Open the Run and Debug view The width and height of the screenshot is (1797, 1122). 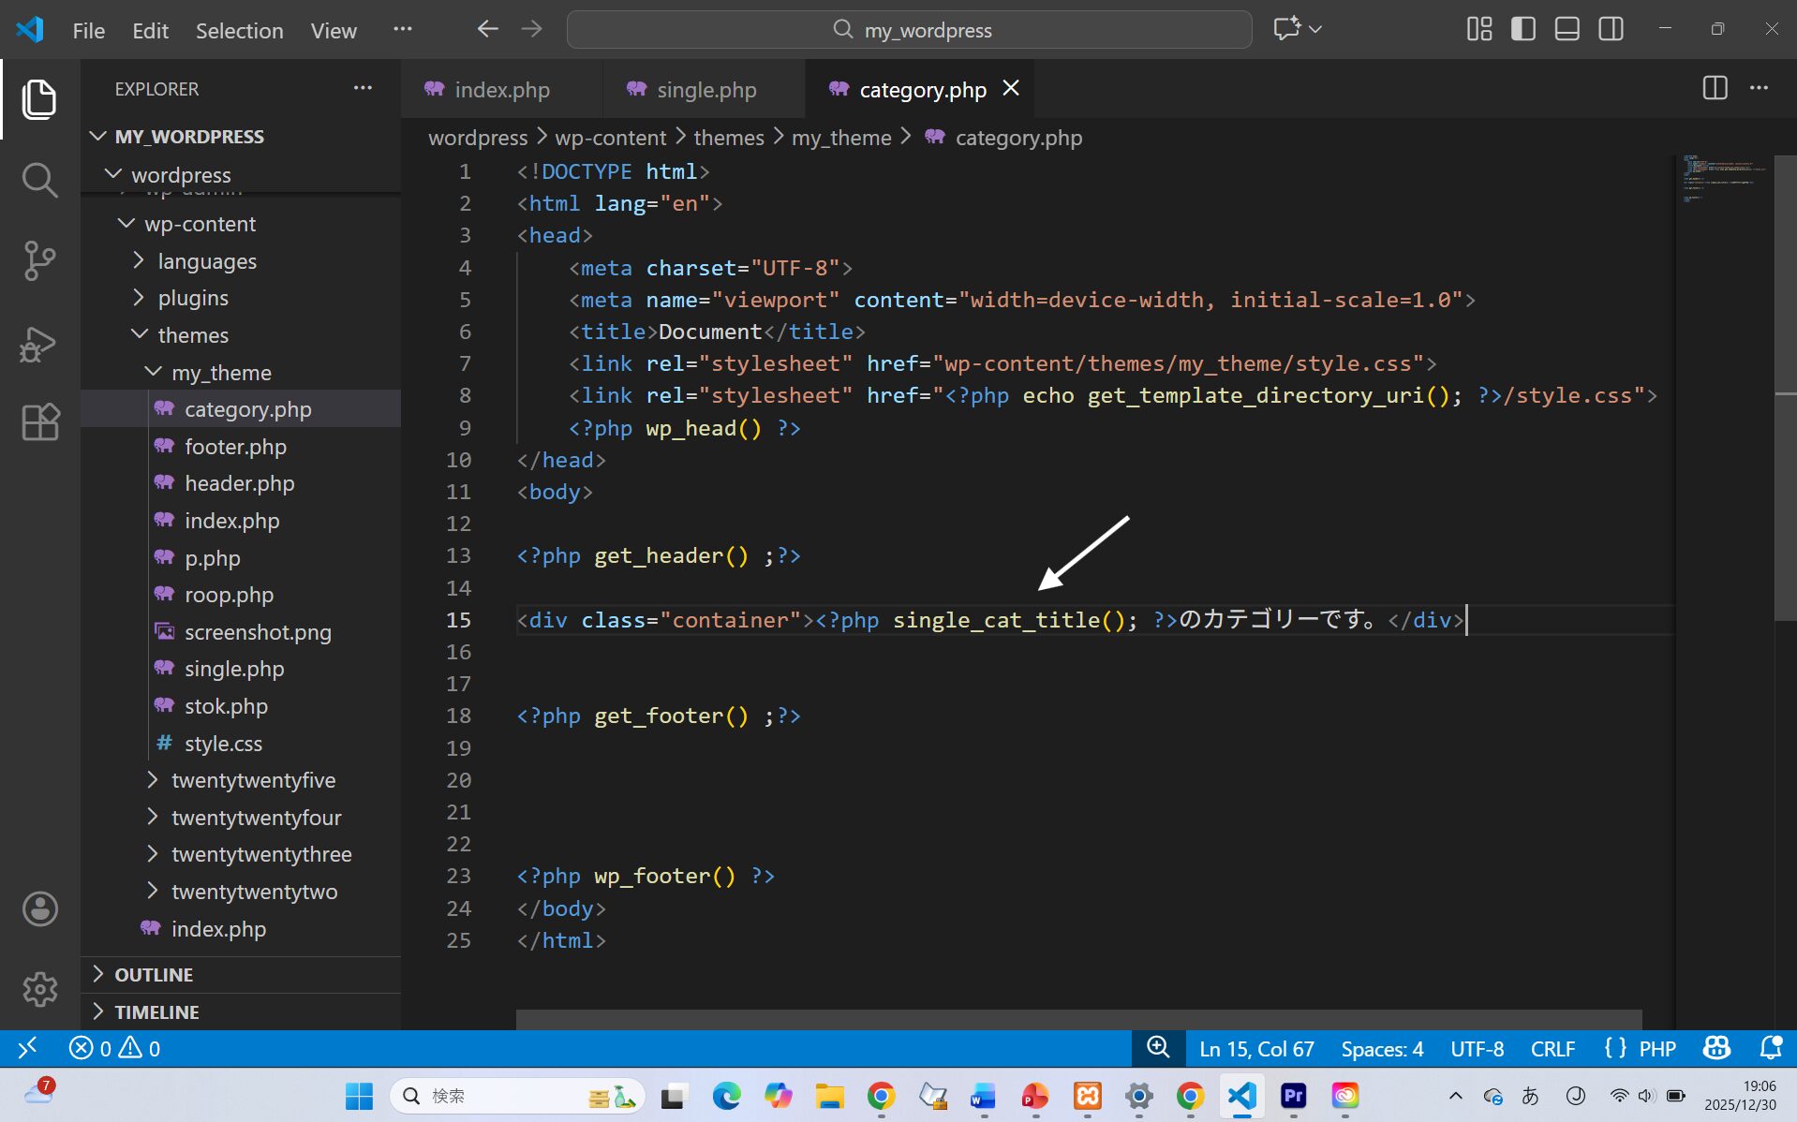[x=39, y=343]
